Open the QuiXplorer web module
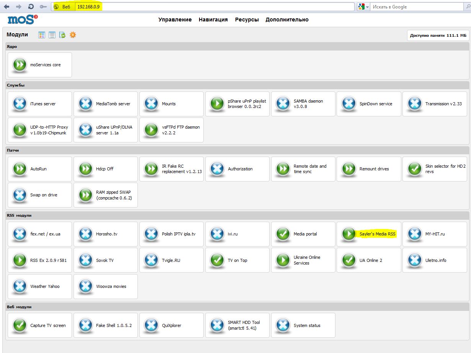 point(171,325)
